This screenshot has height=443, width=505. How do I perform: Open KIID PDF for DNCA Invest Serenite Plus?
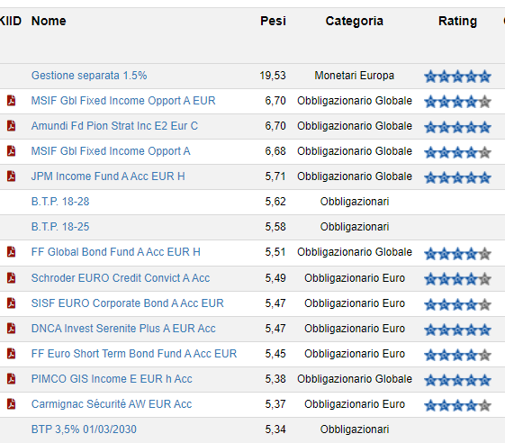click(x=12, y=329)
